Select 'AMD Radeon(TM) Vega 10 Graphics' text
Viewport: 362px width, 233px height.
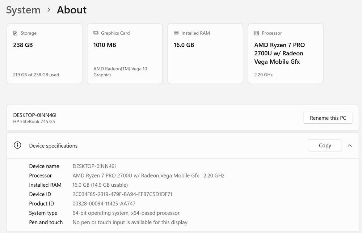120,72
